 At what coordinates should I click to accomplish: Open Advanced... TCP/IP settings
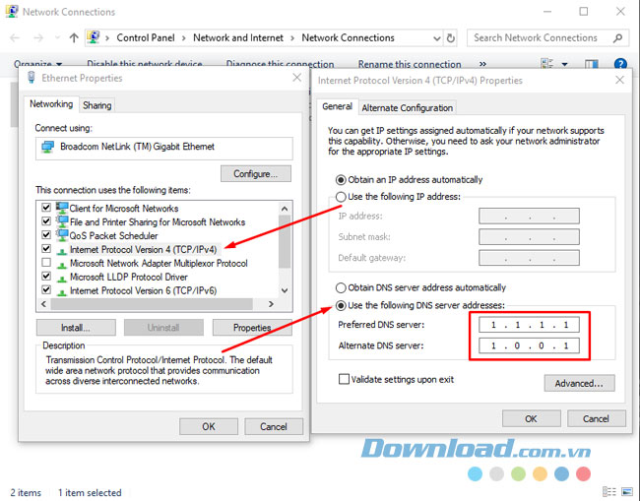579,384
